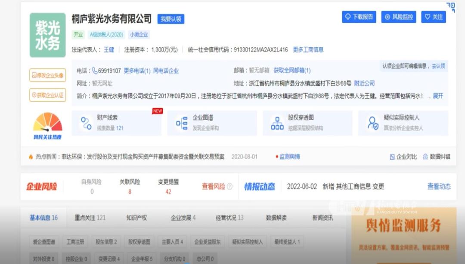Viewport: 465px width, 264px height.
Task: Open legal representative 王健's page
Action: point(109,50)
